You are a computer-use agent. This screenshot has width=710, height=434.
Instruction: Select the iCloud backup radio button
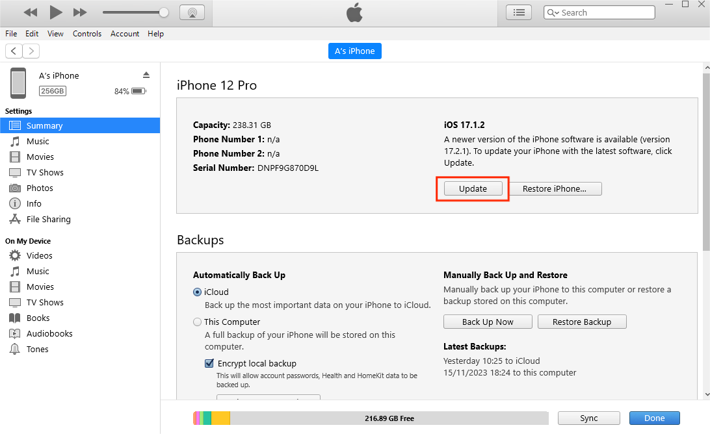[197, 292]
